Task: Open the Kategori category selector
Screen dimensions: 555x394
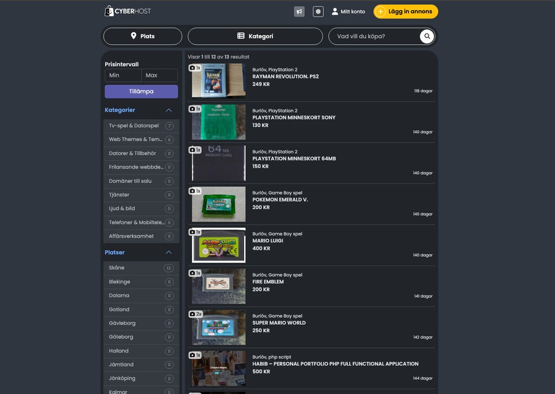Action: pyautogui.click(x=255, y=36)
